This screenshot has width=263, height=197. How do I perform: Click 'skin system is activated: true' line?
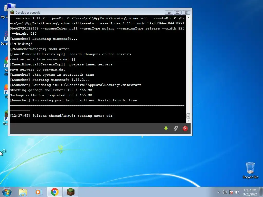point(52,75)
